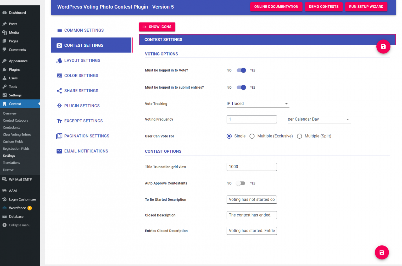Click the Color Settings palette-lines icon
Image resolution: width=402 pixels, height=266 pixels.
[59, 76]
